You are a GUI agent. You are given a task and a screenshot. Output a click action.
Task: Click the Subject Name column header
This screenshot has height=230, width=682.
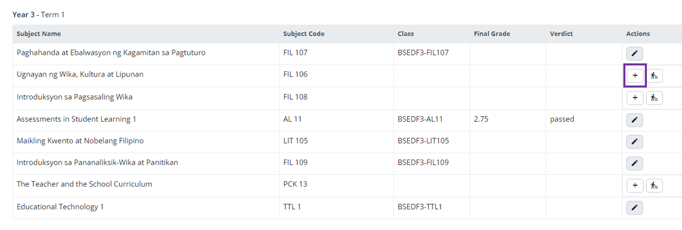click(39, 34)
